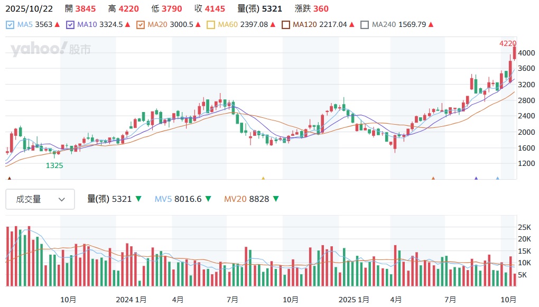Click the red up arrow beside MA5 value
This screenshot has width=539, height=307.
click(x=58, y=25)
